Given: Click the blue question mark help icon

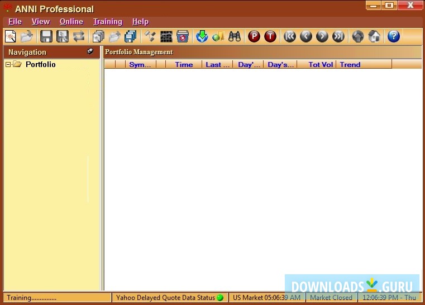Looking at the screenshot, I should pyautogui.click(x=394, y=37).
